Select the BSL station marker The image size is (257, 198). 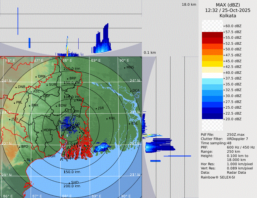click(x=129, y=124)
